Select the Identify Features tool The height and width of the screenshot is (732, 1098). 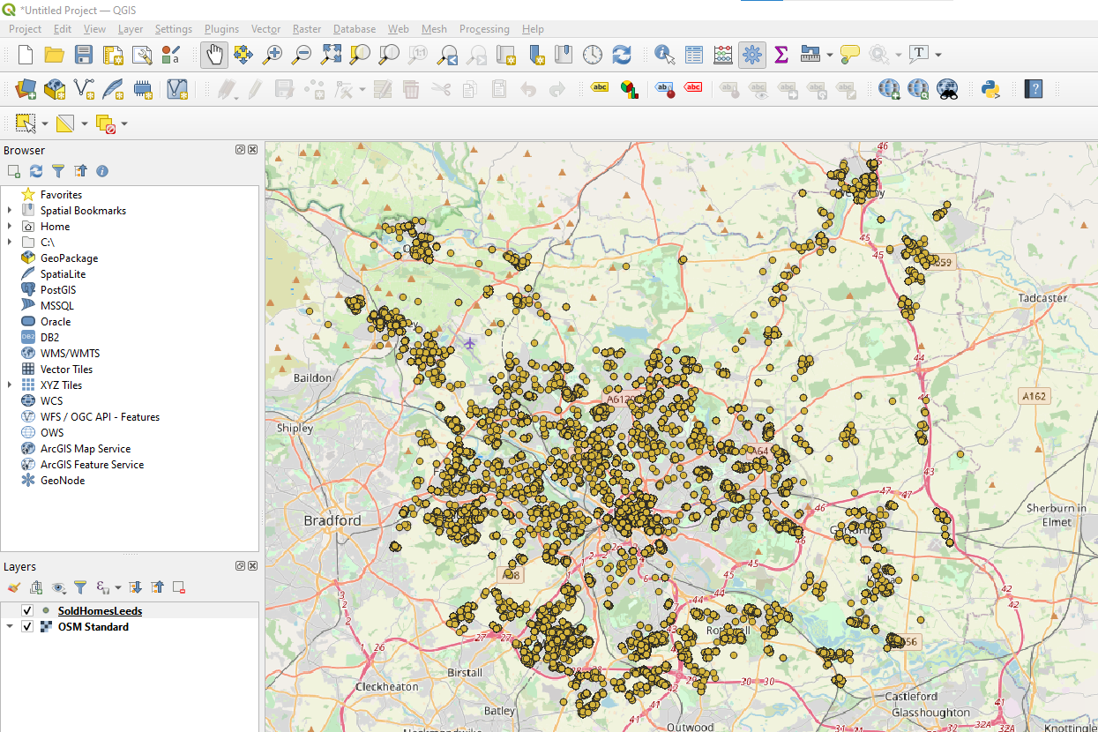click(x=665, y=55)
